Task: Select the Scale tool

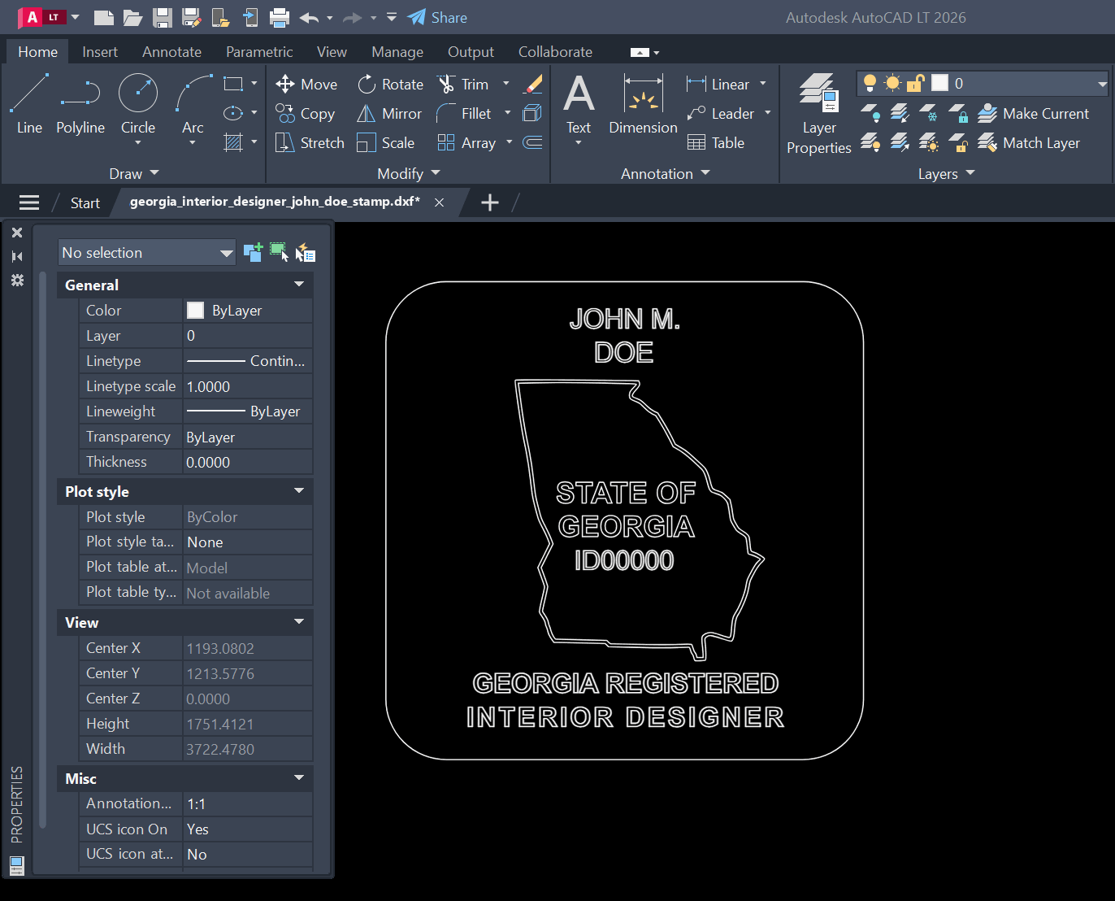Action: point(385,143)
